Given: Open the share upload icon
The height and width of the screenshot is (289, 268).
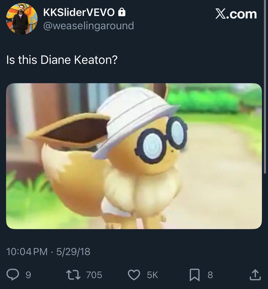Looking at the screenshot, I should click(x=255, y=275).
